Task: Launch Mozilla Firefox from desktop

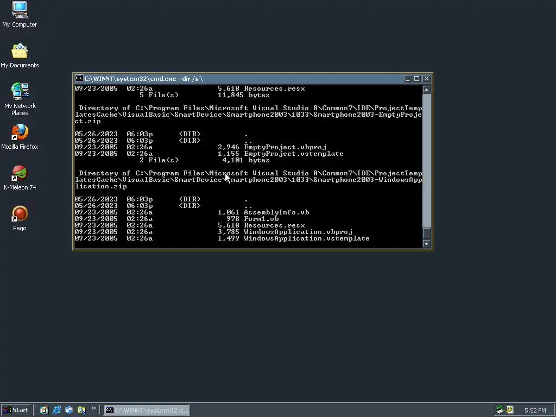Action: coord(20,137)
